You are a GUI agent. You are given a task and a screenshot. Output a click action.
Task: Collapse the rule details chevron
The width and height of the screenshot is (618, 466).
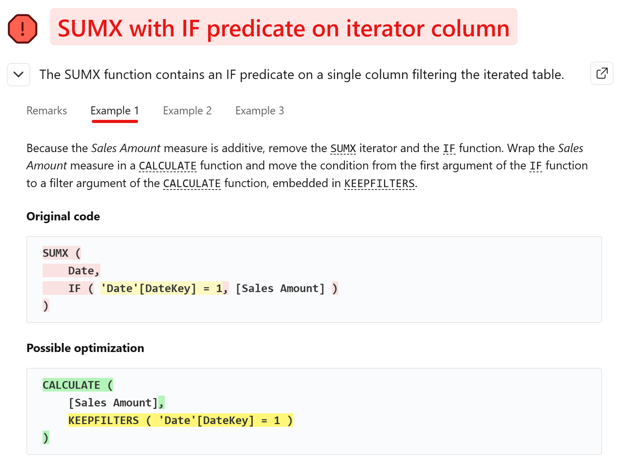19,74
